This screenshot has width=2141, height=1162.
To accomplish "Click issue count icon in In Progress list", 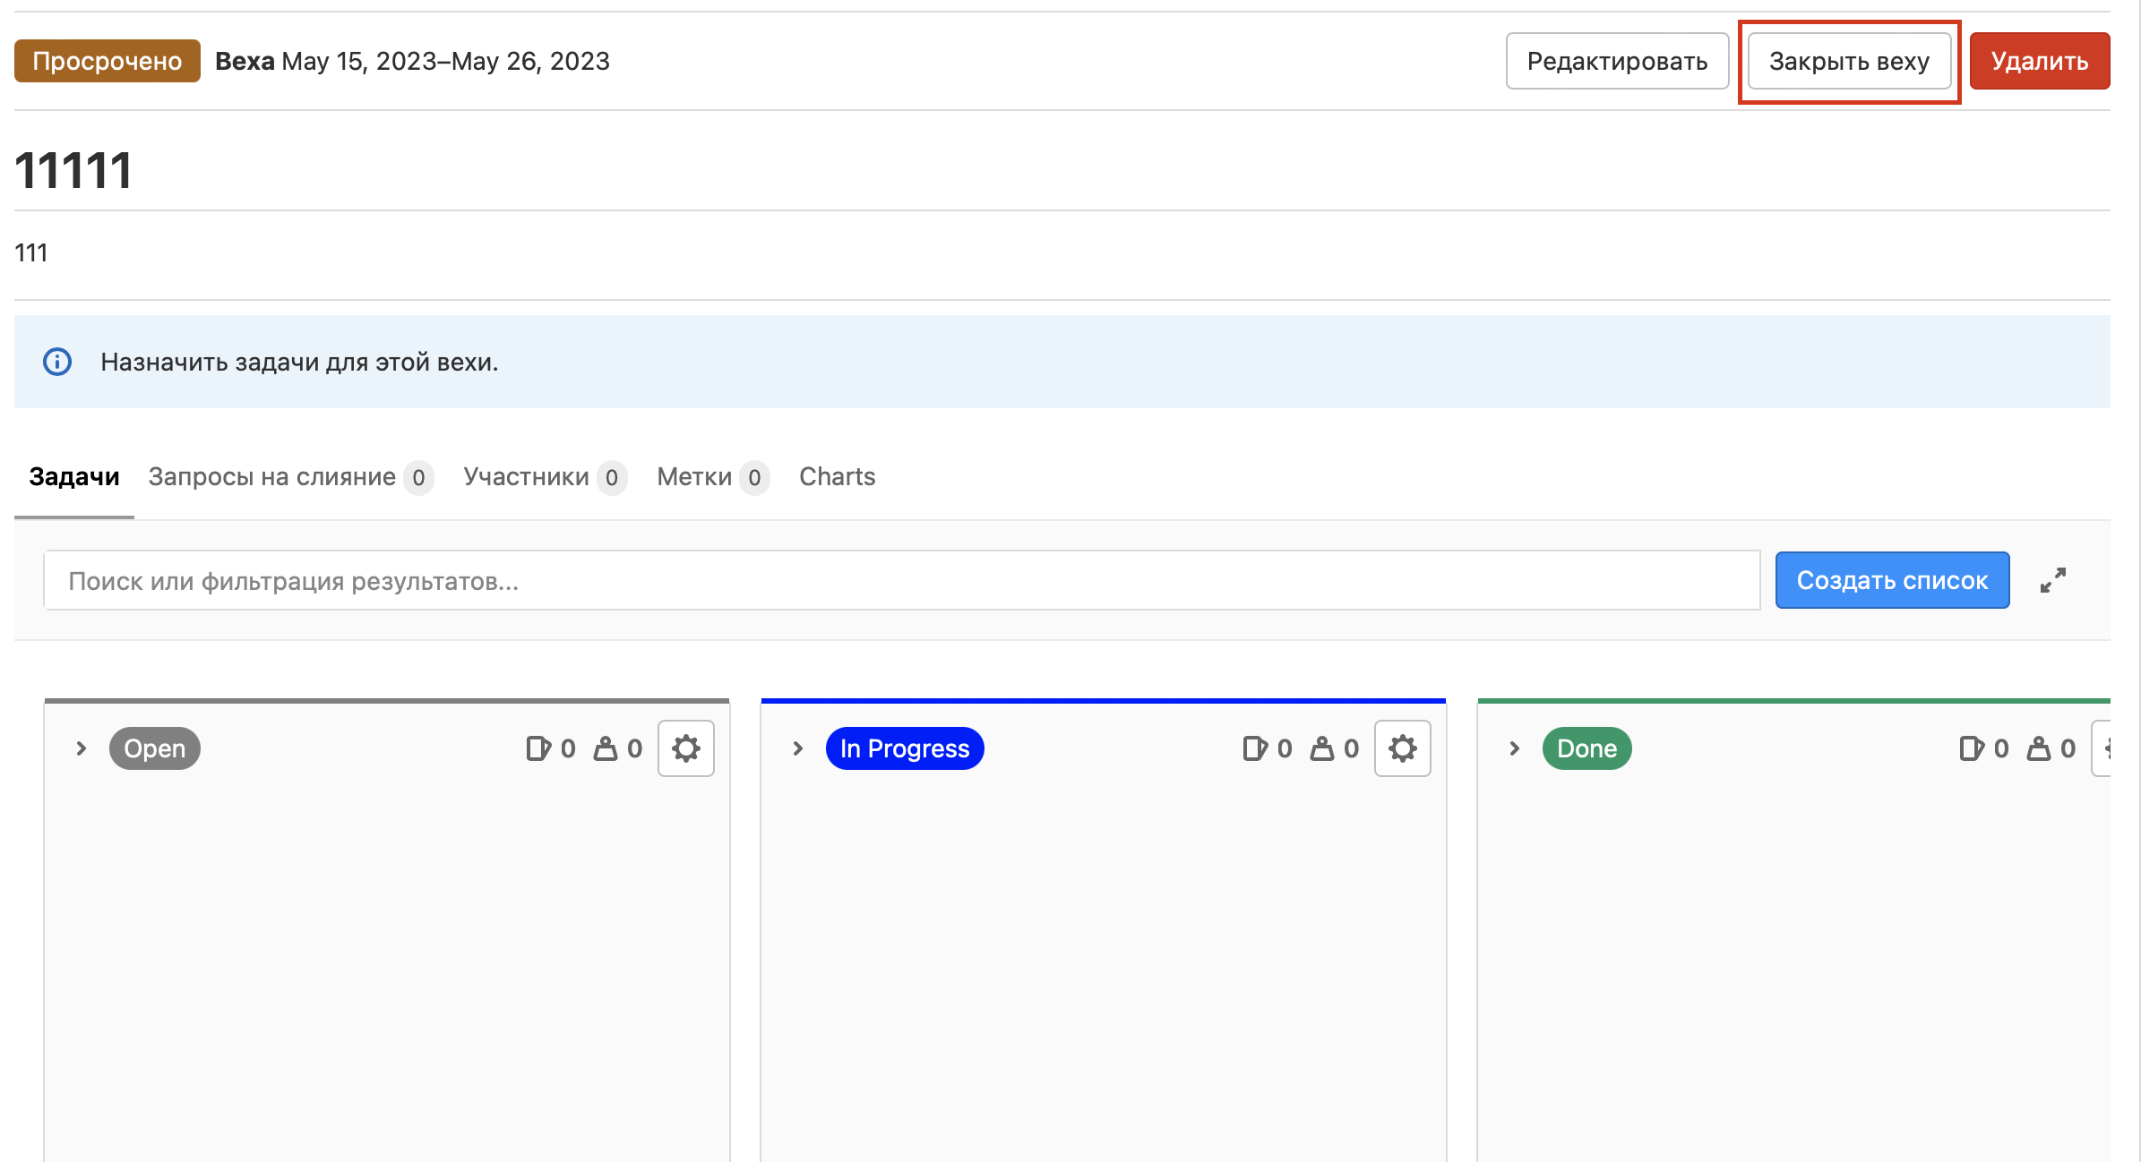I will (1254, 748).
